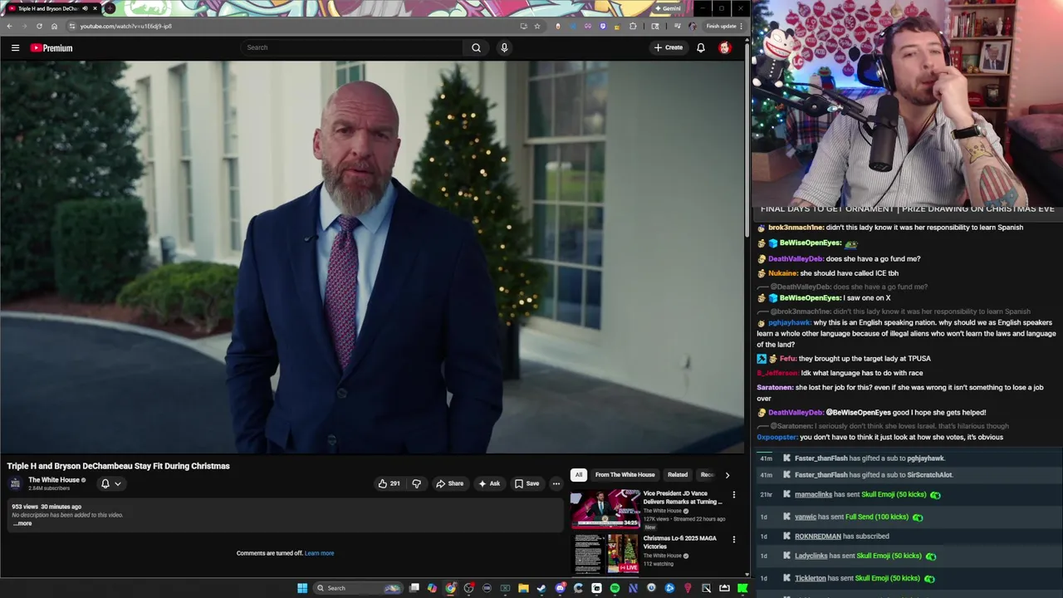
Task: Expand the description with ...more
Action: click(x=22, y=523)
